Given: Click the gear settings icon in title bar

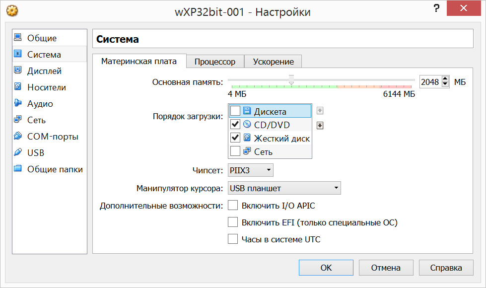Looking at the screenshot, I should (x=12, y=11).
